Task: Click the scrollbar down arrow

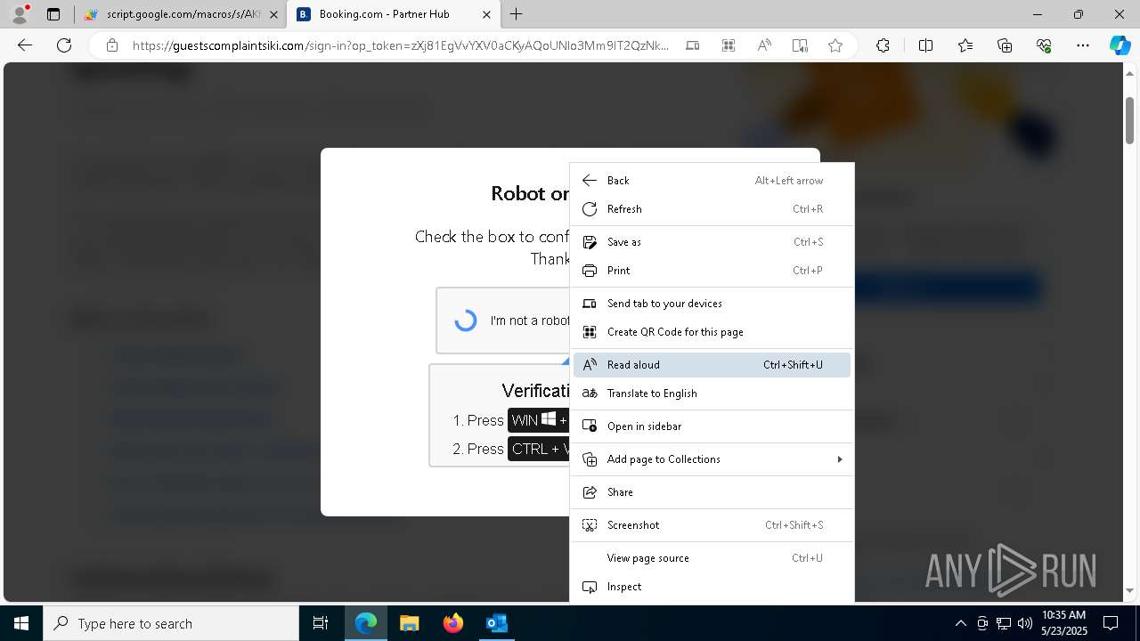Action: pyautogui.click(x=1129, y=591)
